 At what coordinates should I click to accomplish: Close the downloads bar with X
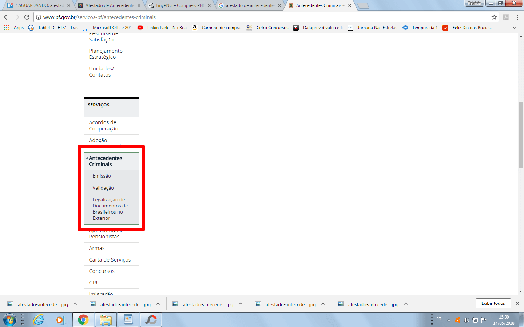pos(517,303)
